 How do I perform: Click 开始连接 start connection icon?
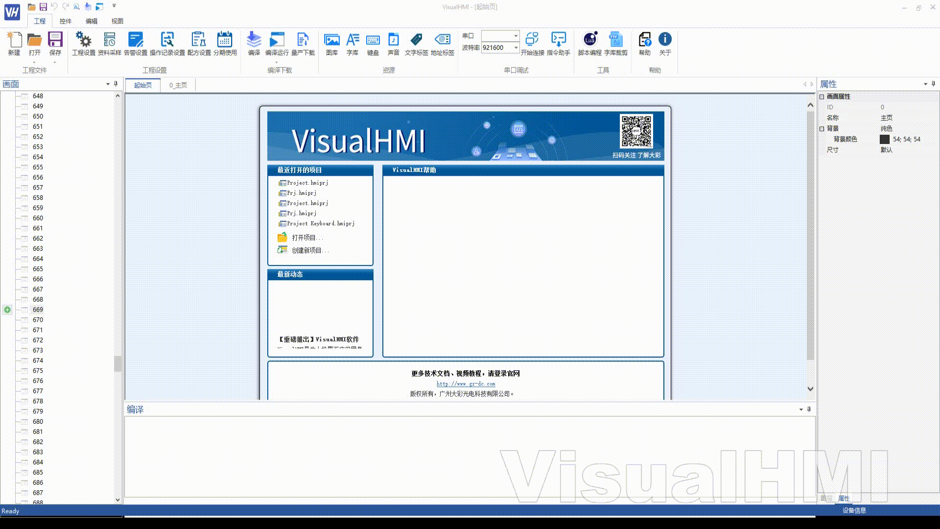coord(532,40)
